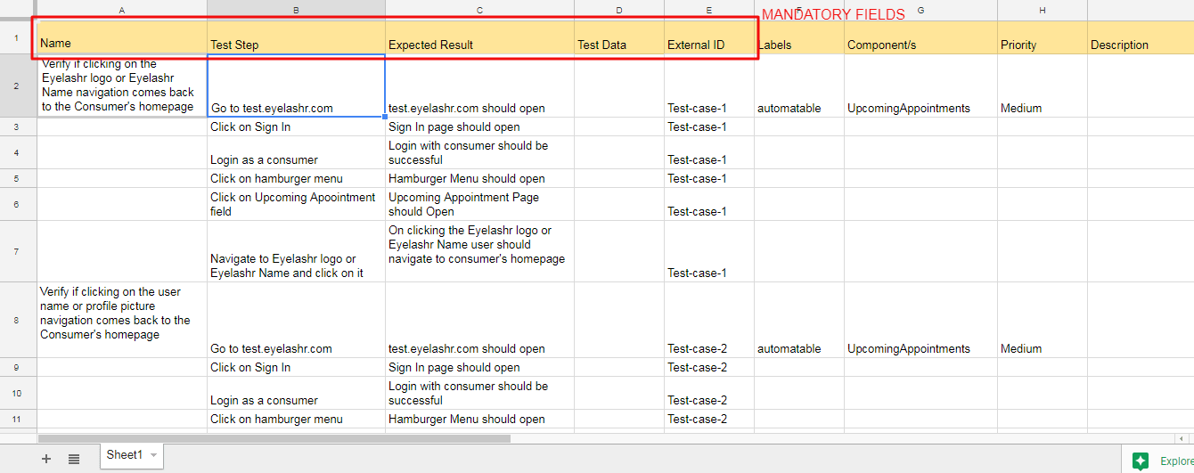Open the Sheet1 tab dropdown arrow
This screenshot has height=473, width=1194.
(153, 455)
